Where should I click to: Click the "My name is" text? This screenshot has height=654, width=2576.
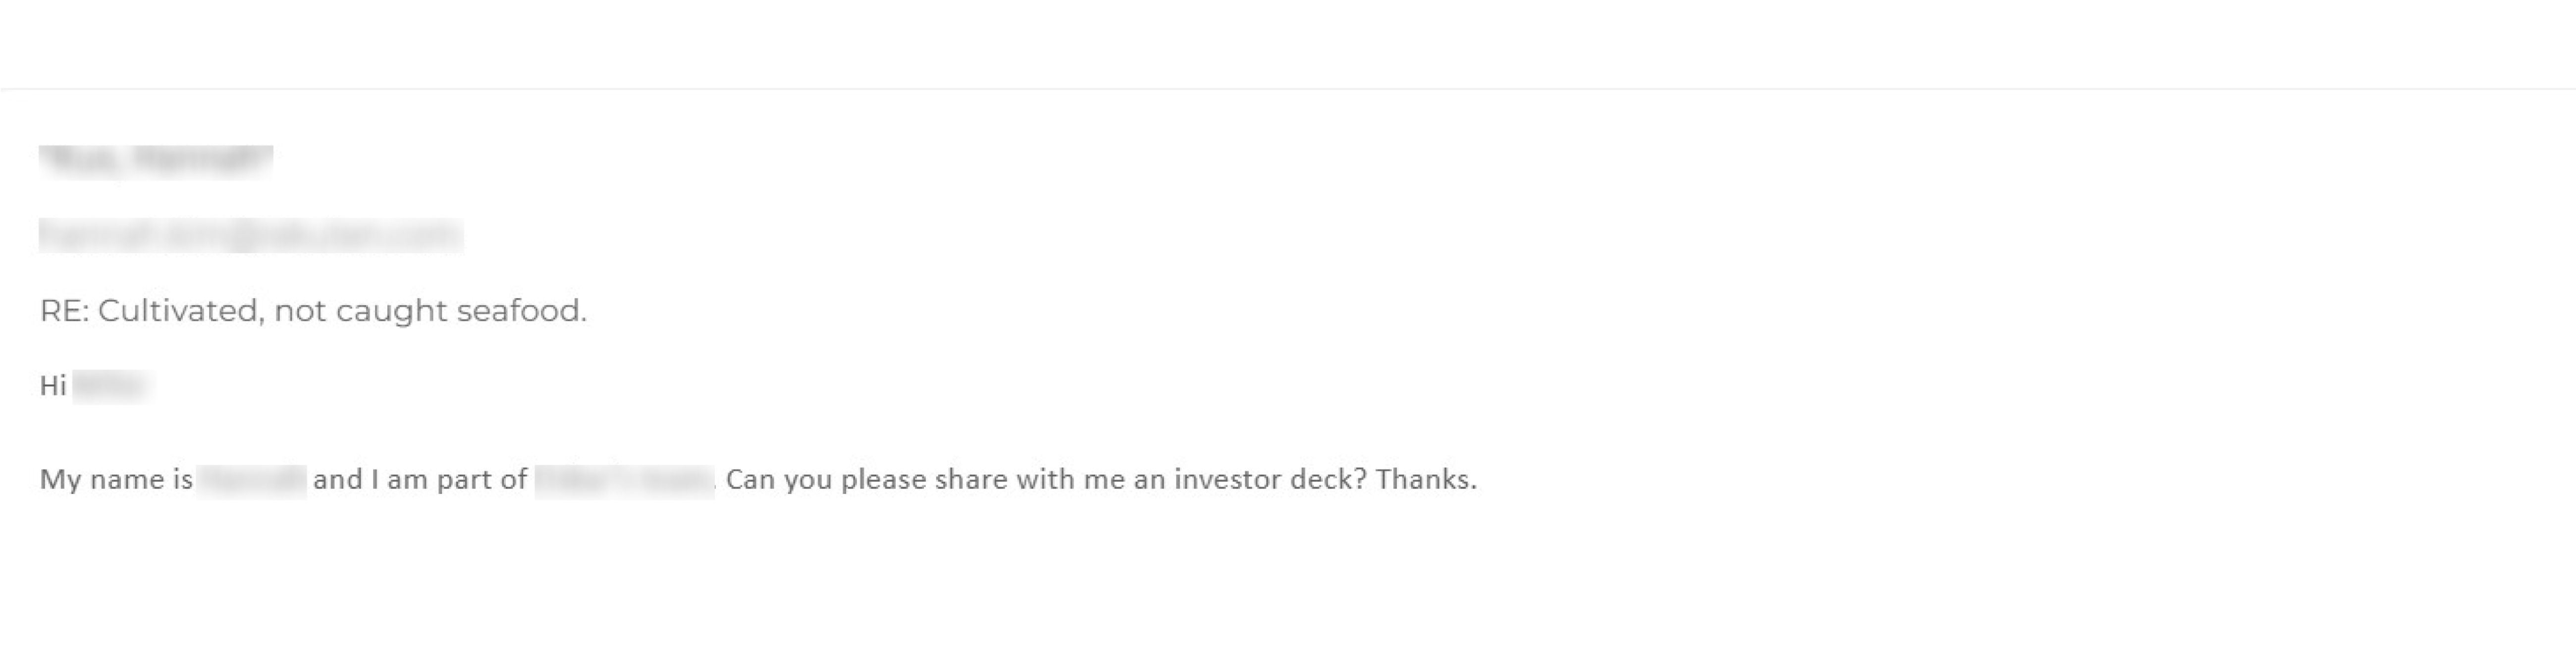pyautogui.click(x=116, y=480)
